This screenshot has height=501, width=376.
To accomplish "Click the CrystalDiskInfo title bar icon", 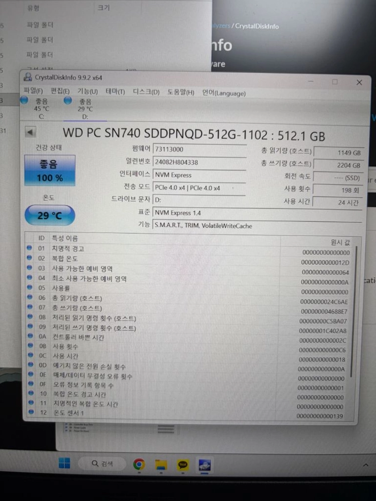I will point(28,77).
